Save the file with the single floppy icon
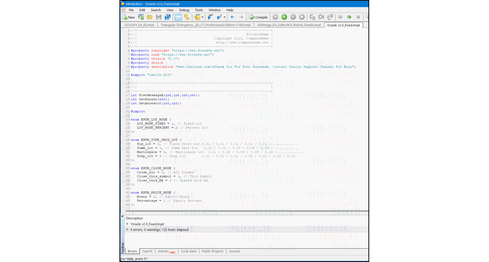The height and width of the screenshot is (262, 489). (159, 17)
